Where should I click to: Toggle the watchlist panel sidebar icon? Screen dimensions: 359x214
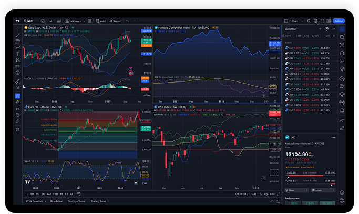(342, 29)
